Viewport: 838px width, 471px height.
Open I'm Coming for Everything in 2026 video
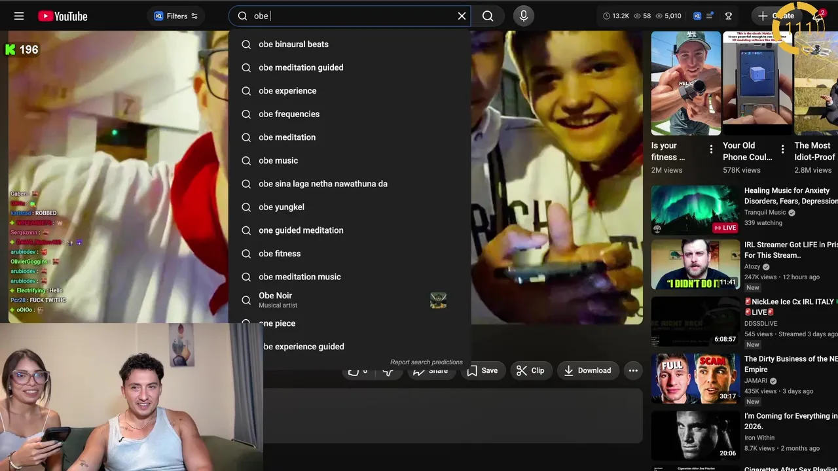(x=791, y=421)
